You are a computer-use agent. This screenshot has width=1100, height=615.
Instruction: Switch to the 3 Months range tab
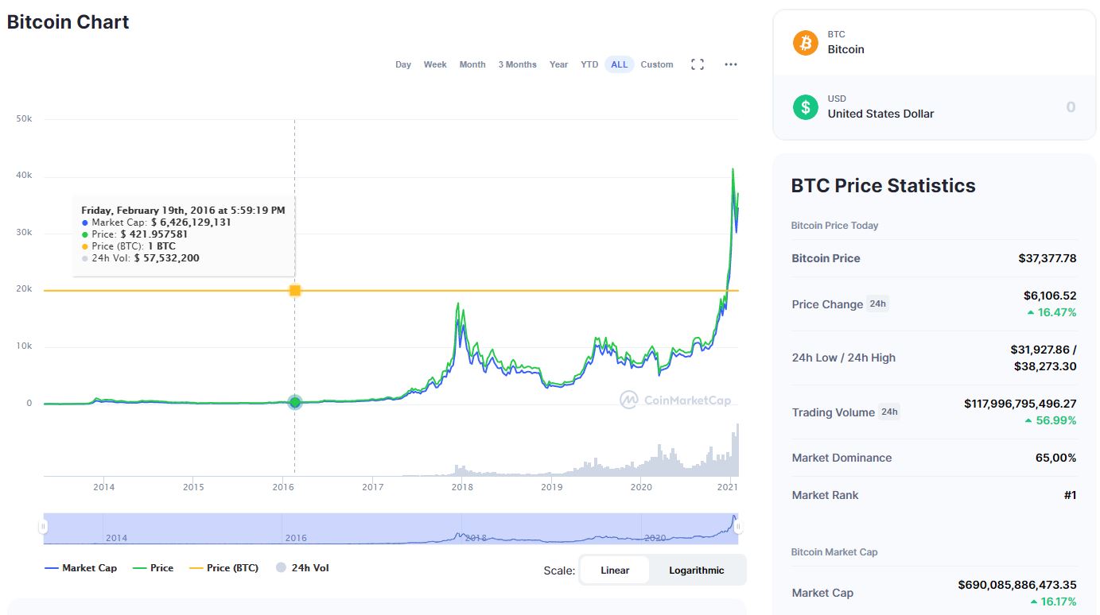(x=517, y=64)
